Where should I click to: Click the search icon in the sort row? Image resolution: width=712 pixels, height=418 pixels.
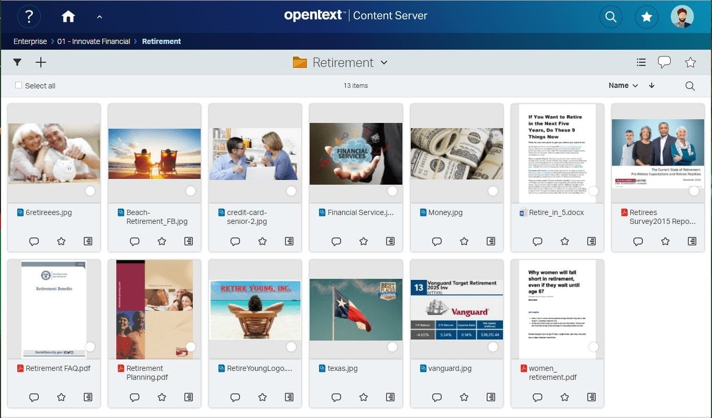tap(689, 85)
